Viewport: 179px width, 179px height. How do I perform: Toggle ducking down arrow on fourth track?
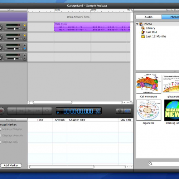click(x=25, y=59)
